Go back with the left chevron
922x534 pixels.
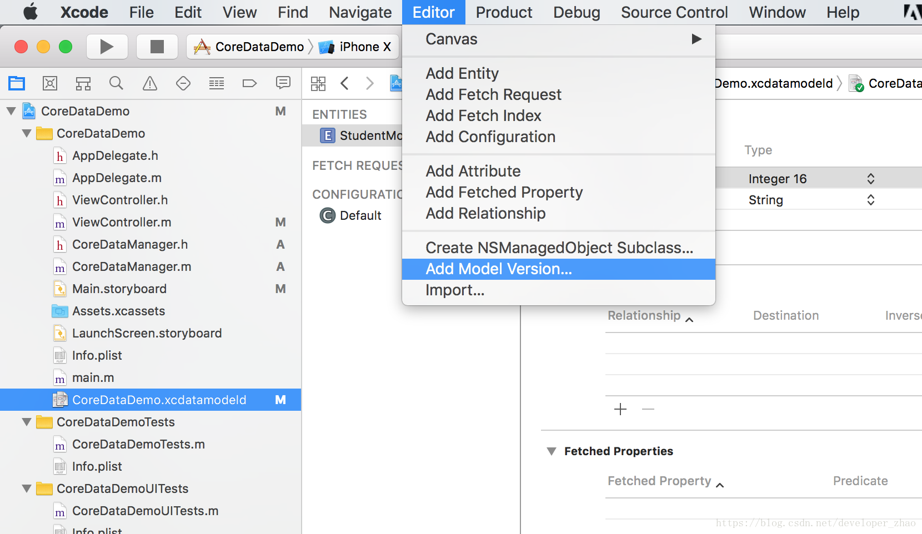pos(344,83)
